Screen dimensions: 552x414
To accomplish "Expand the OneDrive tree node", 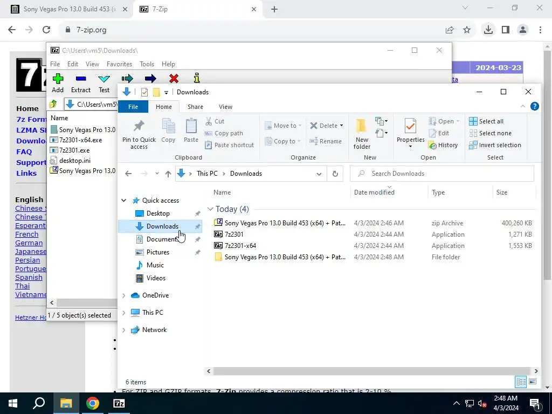I will 124,295.
